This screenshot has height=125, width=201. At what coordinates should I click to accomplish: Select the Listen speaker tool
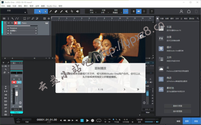[x=77, y=11]
